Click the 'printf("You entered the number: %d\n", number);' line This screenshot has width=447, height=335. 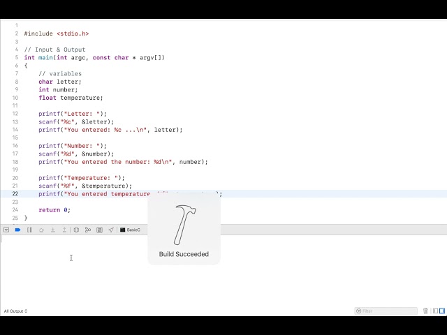(123, 162)
